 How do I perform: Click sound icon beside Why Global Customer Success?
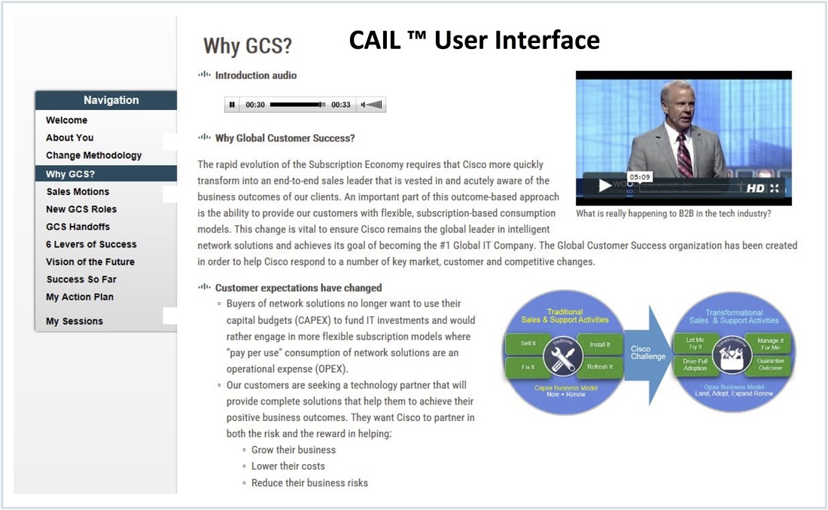click(204, 137)
